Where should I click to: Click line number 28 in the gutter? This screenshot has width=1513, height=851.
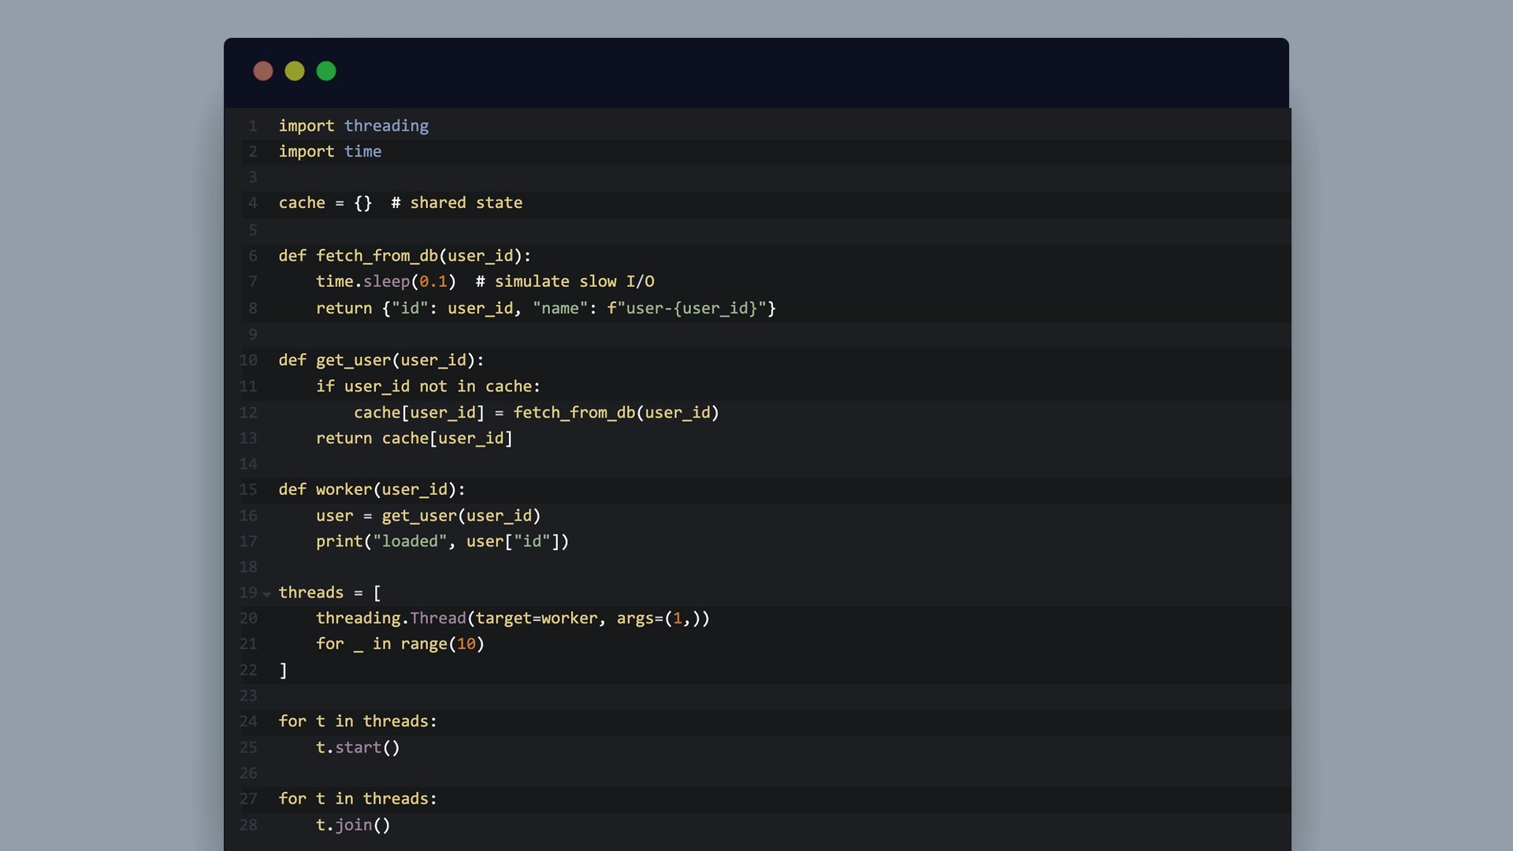click(x=248, y=825)
